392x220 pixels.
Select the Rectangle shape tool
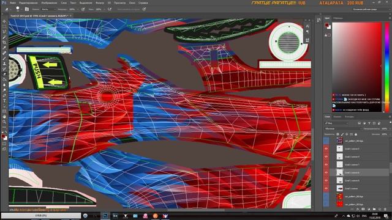[x=4, y=111]
